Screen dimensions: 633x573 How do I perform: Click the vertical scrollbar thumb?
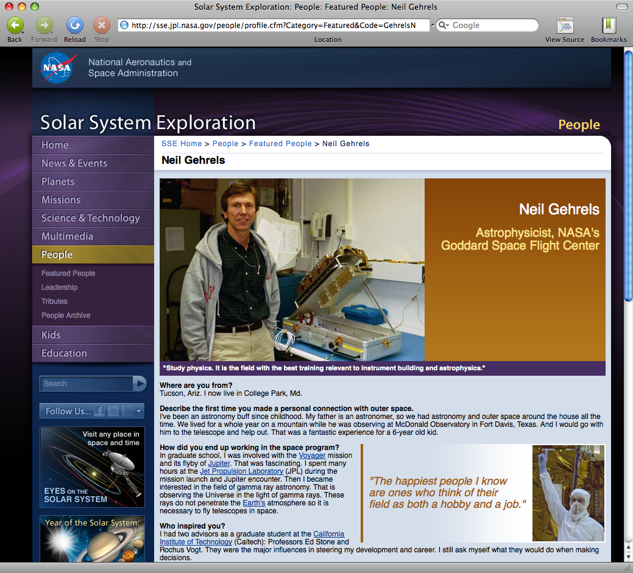coord(628,175)
